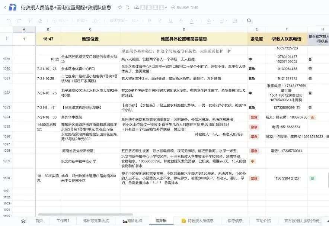Open the 待救援人员信息 sheet tab

(198, 221)
